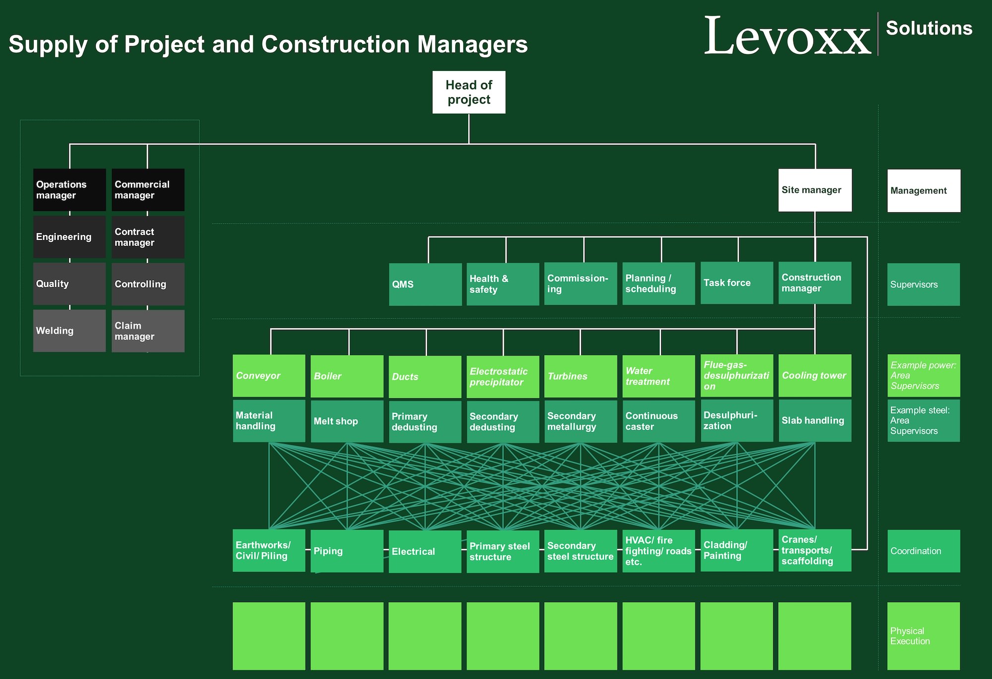Click the Continuous caster box
Viewport: 992px width, 679px height.
(x=659, y=421)
